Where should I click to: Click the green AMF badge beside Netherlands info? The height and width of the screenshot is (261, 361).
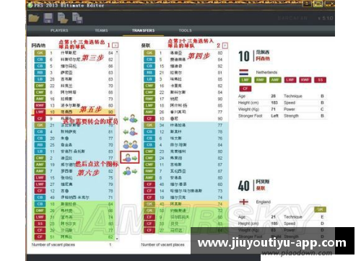click(x=275, y=80)
